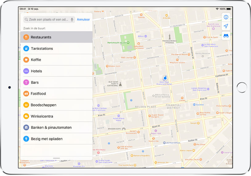251x176 pixels.
Task: Tap the blue Tankstations fuel pump icon
Action: pyautogui.click(x=26, y=49)
